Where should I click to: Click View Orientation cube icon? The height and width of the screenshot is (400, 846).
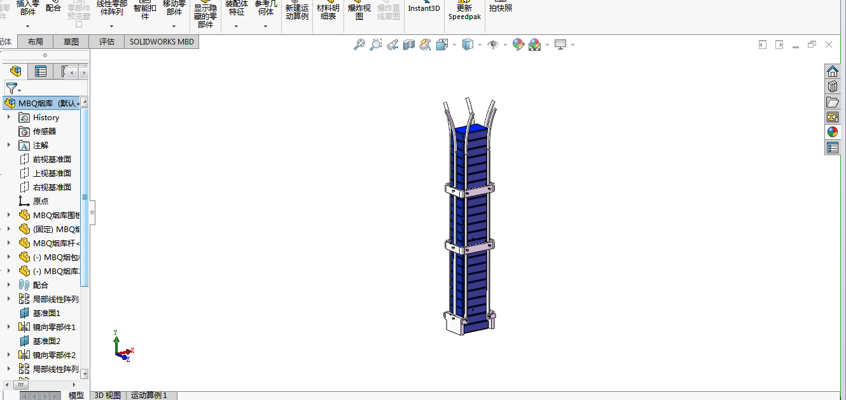[442, 45]
